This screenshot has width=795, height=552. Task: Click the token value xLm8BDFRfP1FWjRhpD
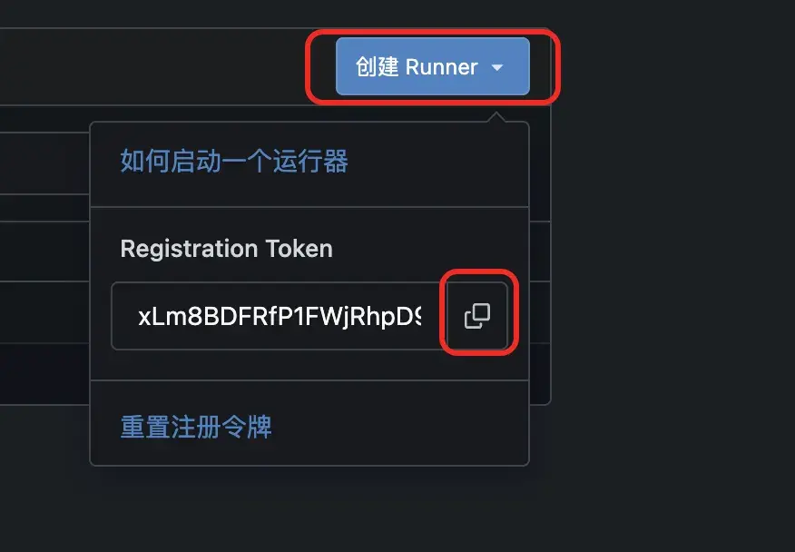280,316
